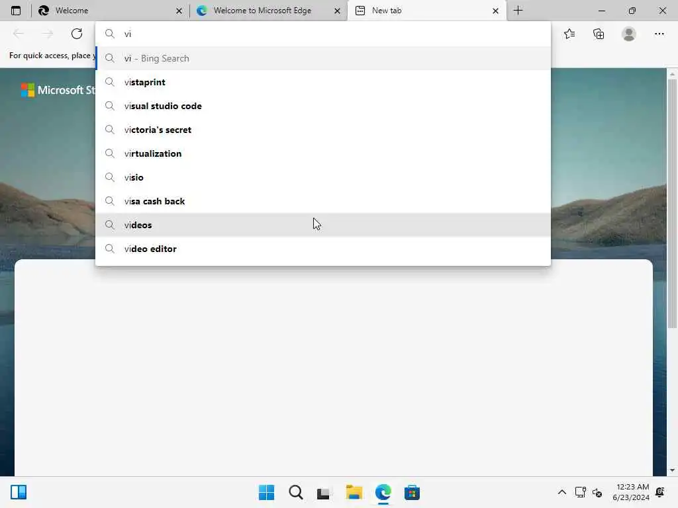
Task: Select the New tab tab
Action: pyautogui.click(x=427, y=11)
